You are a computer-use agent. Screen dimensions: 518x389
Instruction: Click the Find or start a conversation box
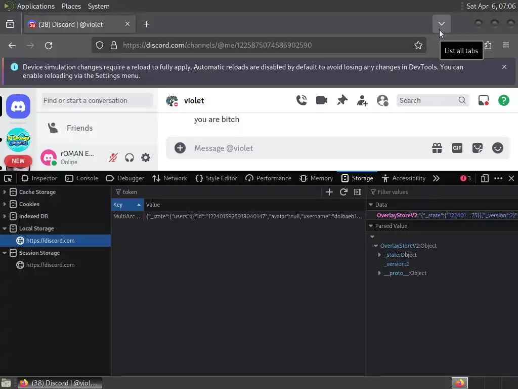(x=97, y=100)
